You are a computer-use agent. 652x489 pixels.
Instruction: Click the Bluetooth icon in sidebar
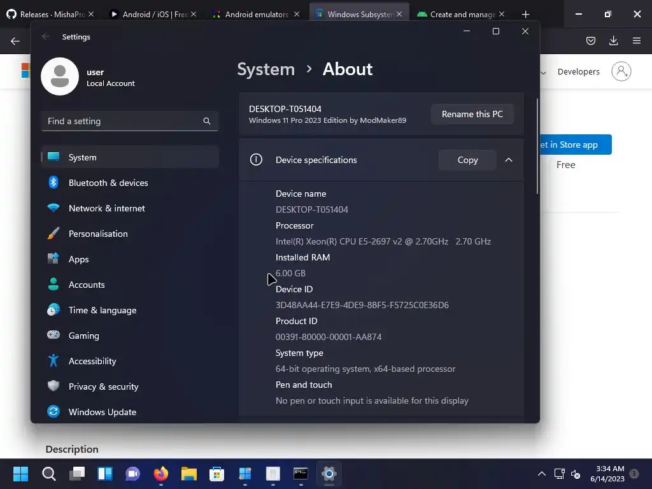click(x=53, y=183)
